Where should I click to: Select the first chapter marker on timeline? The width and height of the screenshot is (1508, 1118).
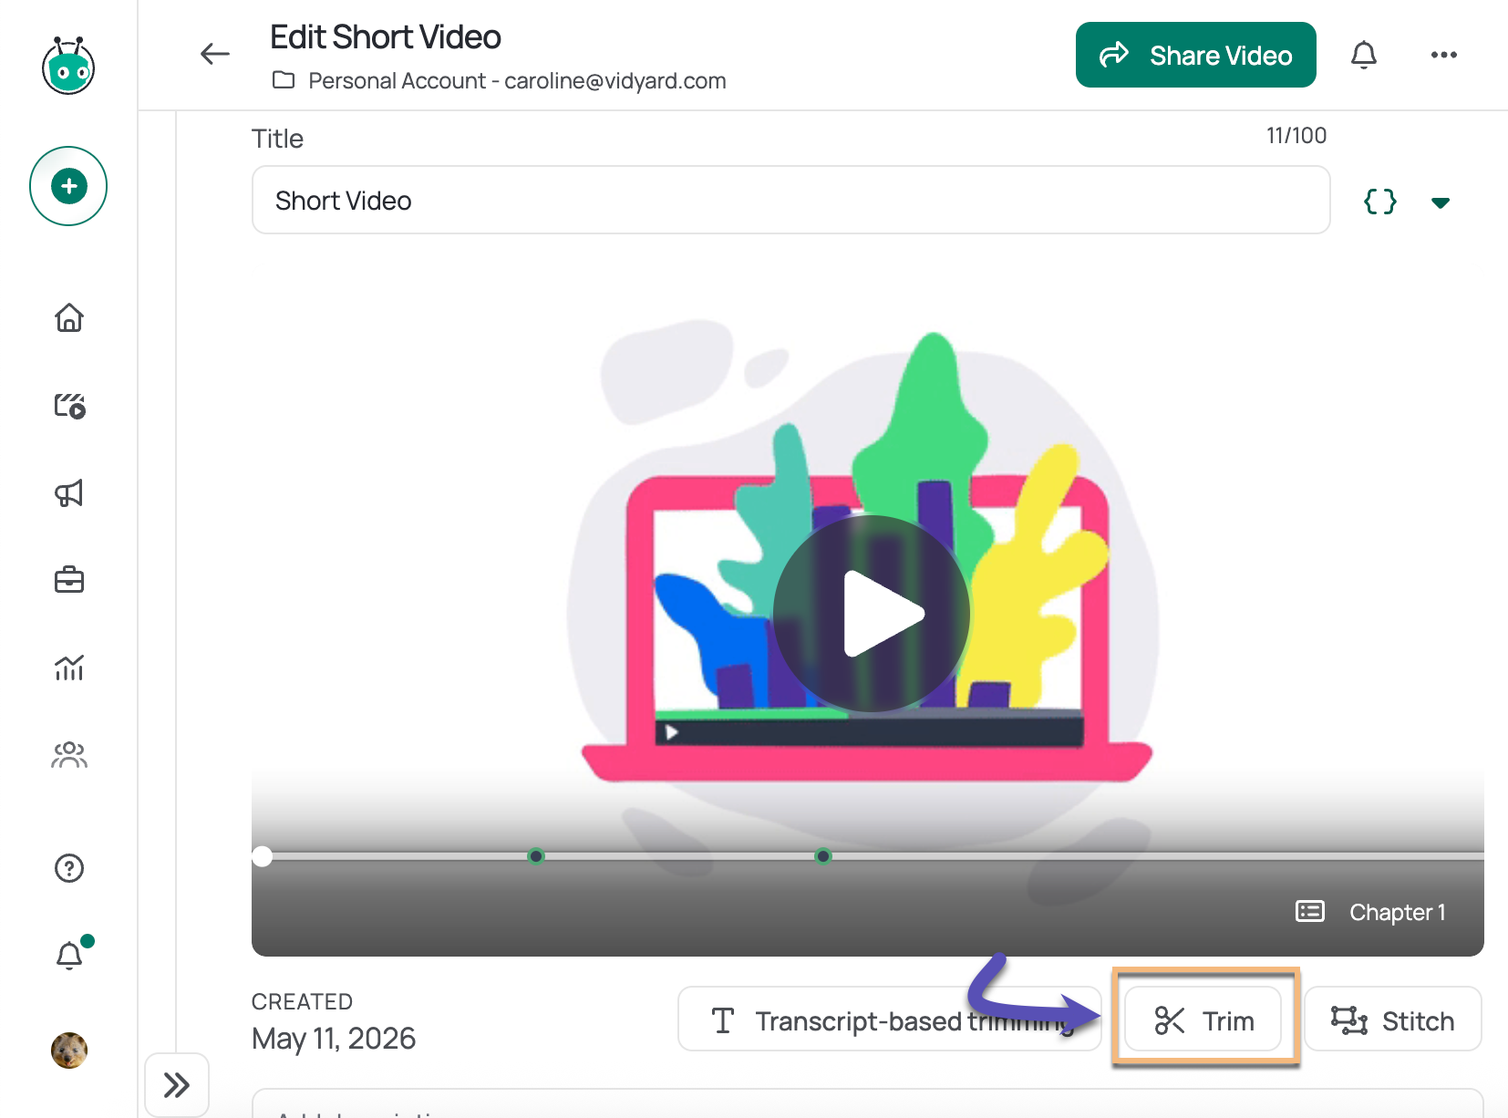pyautogui.click(x=536, y=856)
